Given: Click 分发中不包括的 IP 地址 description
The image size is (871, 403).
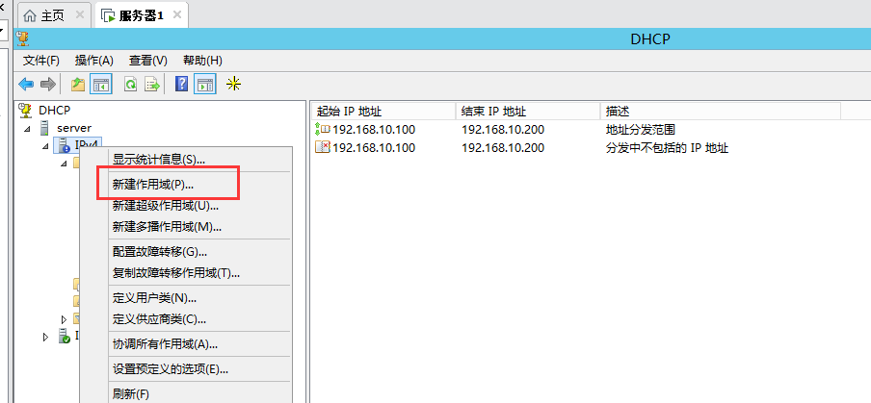Looking at the screenshot, I should pos(667,148).
